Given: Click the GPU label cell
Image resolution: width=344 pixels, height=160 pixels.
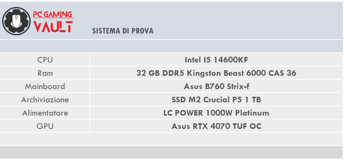Looking at the screenshot, I should pyautogui.click(x=45, y=126).
